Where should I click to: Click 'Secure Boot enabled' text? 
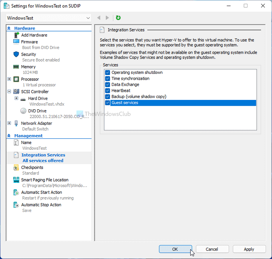tap(41, 60)
